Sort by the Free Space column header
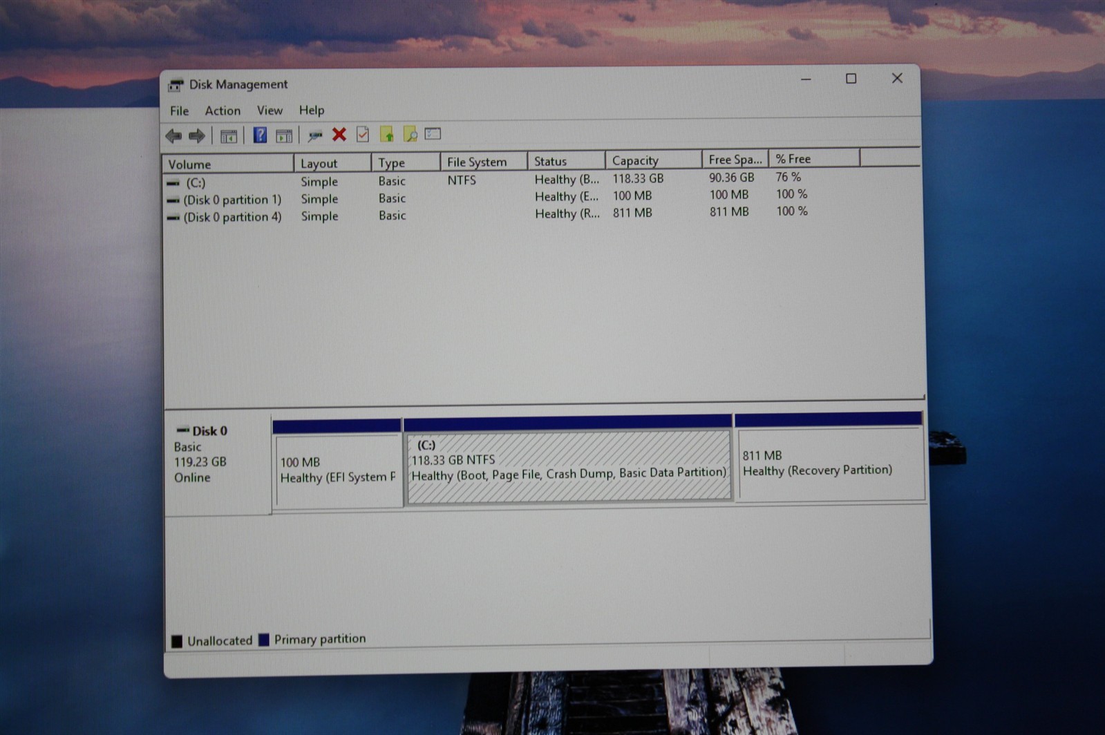Image resolution: width=1105 pixels, height=735 pixels. 735,160
